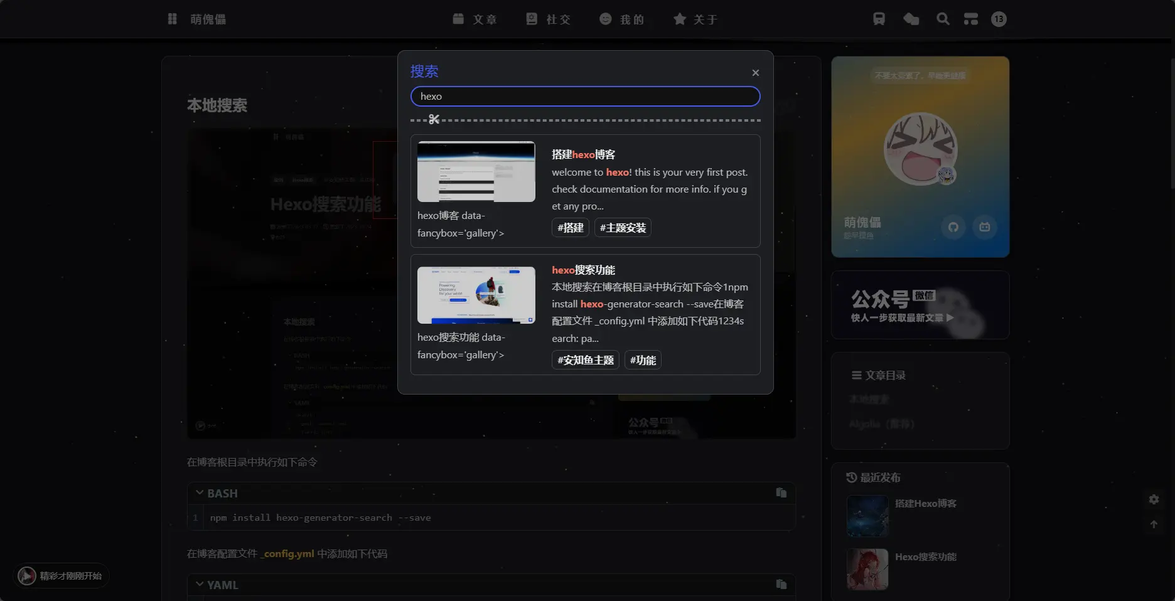
Task: Click the Hexo搜索功能 recent post thumbnail
Action: tap(867, 569)
